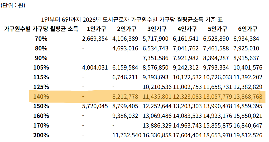This screenshot has height=142, width=269.
Task: Click the 90% row label
Action: pos(41,58)
